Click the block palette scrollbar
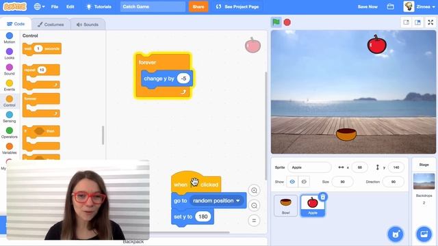The image size is (438, 246). pyautogui.click(x=103, y=135)
